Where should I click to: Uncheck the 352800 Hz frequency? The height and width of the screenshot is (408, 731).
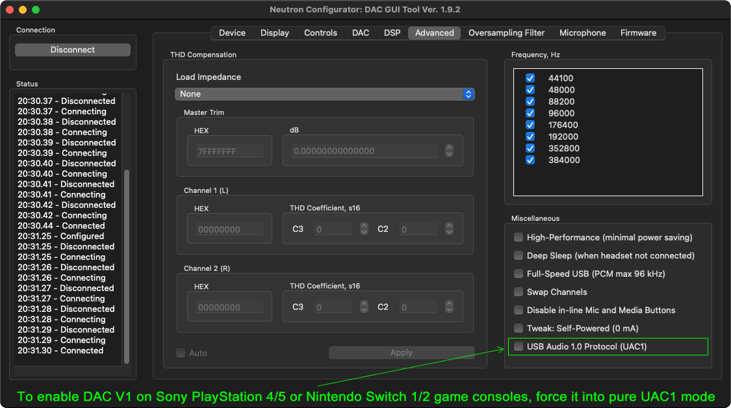coord(530,148)
